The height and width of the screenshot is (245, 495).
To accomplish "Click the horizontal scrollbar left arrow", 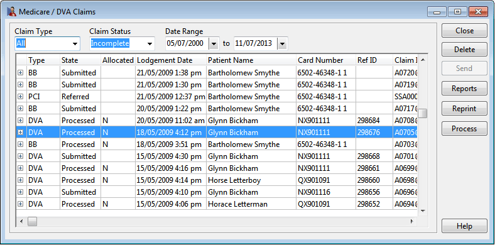I will (21, 222).
